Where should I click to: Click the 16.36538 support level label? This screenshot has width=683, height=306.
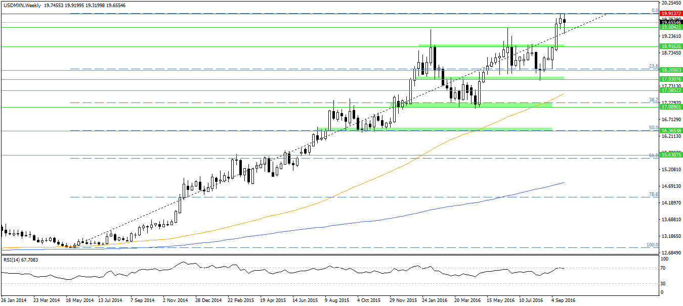(x=671, y=131)
